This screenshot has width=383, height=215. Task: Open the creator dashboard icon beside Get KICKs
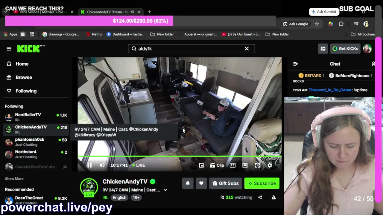pyautogui.click(x=323, y=49)
